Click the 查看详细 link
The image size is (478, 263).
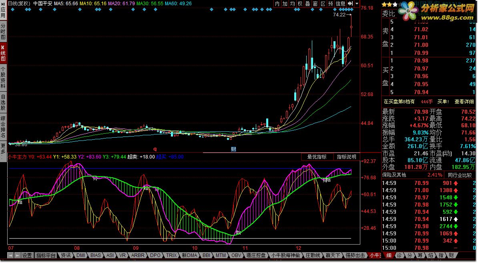(x=464, y=102)
